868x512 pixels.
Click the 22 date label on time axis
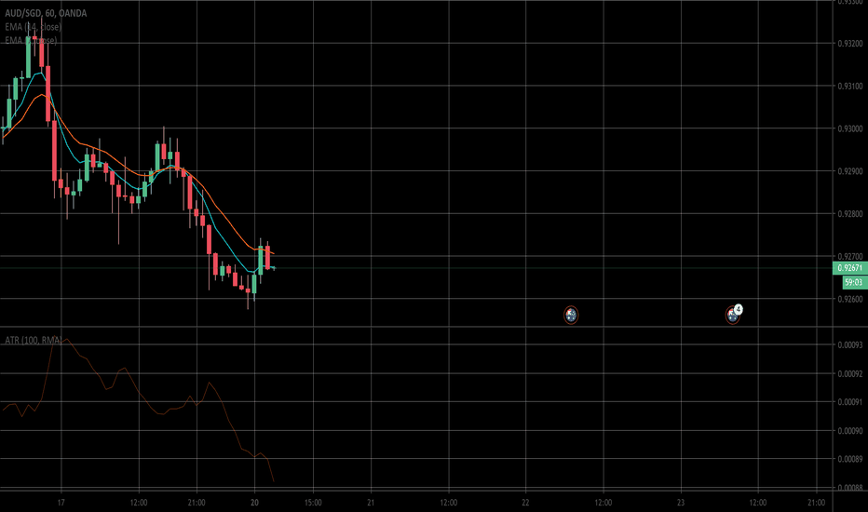(525, 503)
